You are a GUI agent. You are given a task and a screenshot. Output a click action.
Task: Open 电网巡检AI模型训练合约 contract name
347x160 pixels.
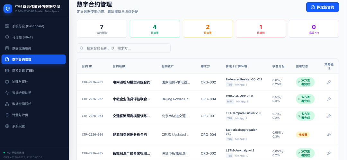pyautogui.click(x=131, y=82)
